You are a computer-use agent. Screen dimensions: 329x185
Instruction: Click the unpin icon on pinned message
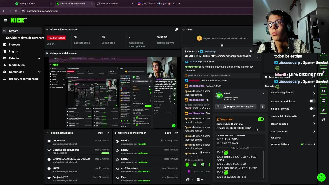click(x=251, y=52)
